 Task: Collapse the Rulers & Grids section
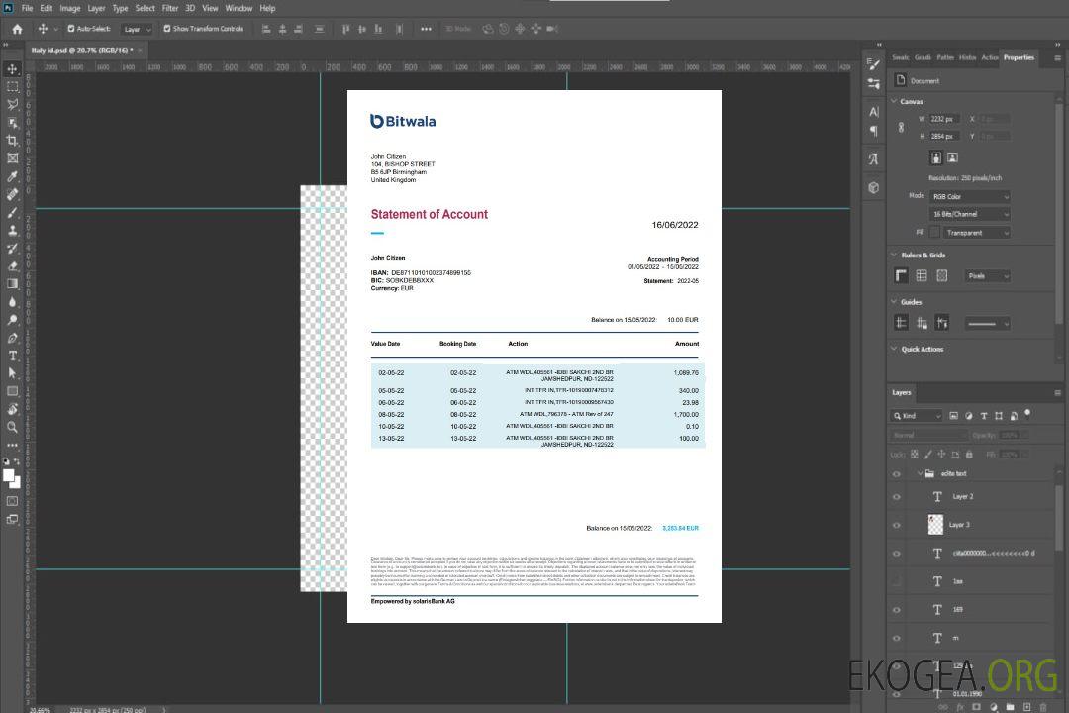pyautogui.click(x=894, y=255)
